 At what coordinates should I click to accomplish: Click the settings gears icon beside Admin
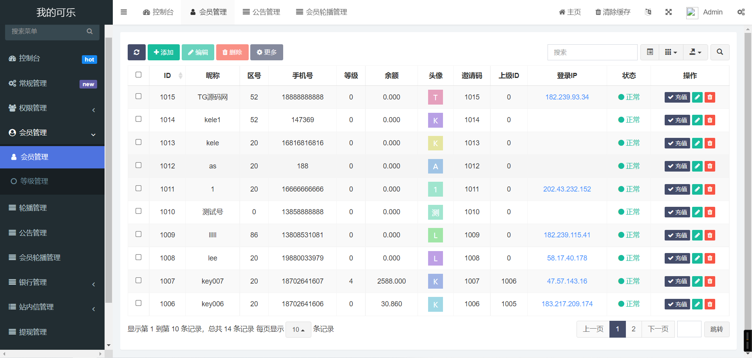[741, 12]
